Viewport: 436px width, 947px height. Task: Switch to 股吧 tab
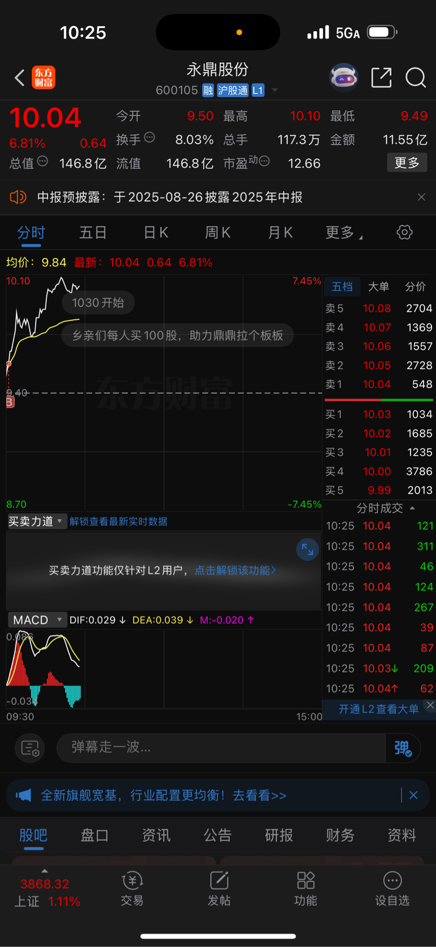coord(33,835)
